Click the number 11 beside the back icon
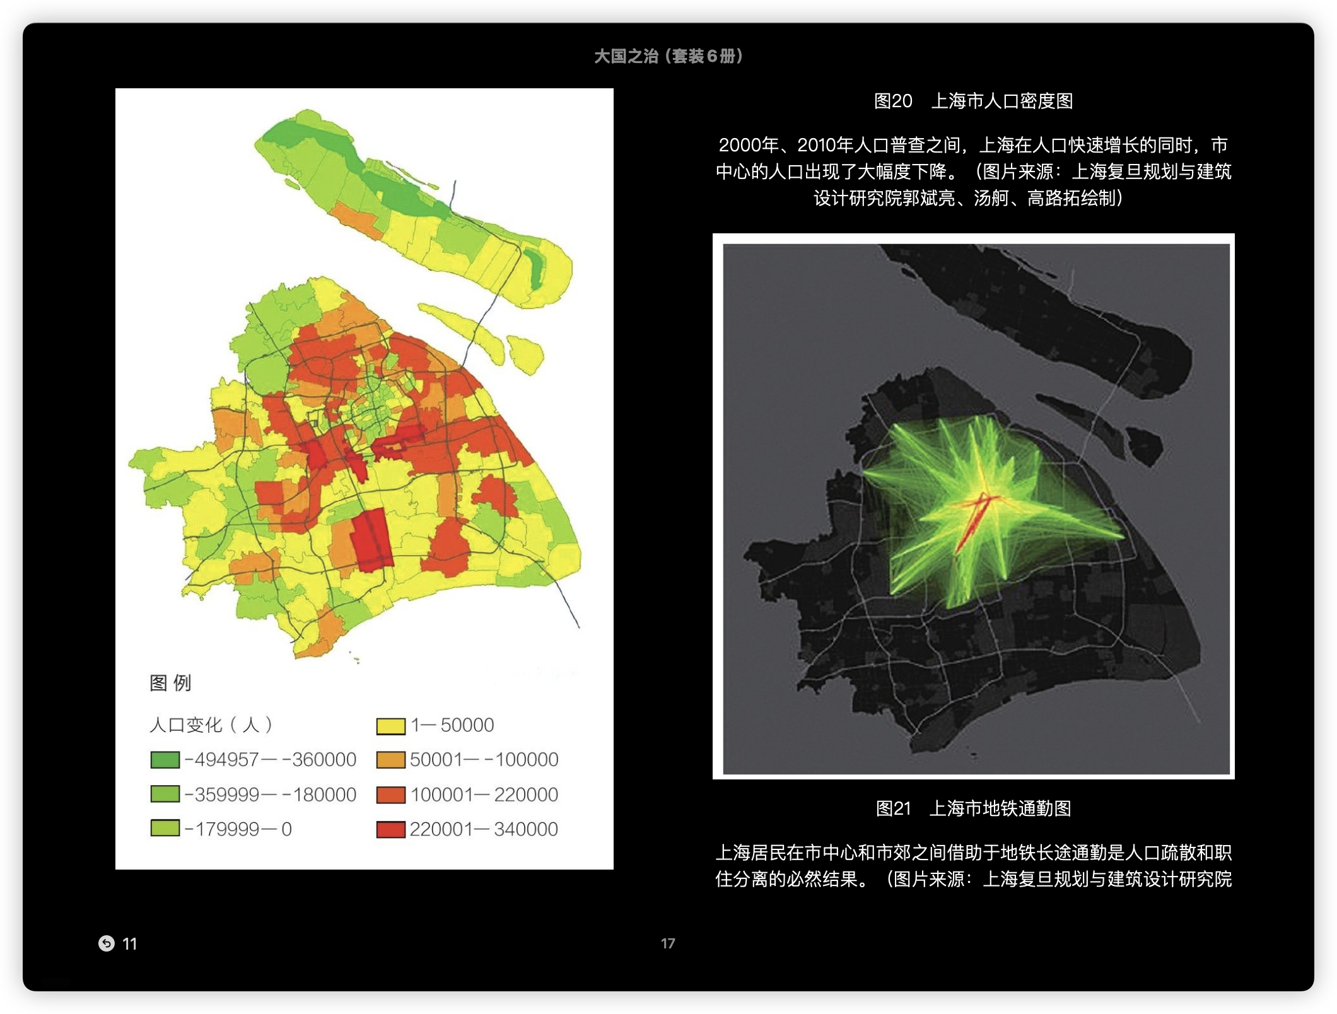The width and height of the screenshot is (1337, 1014). pos(130,943)
